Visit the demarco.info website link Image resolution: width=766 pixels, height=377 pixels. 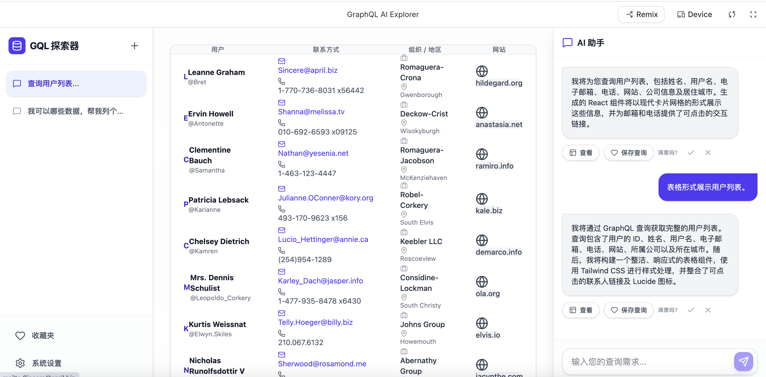click(x=498, y=252)
